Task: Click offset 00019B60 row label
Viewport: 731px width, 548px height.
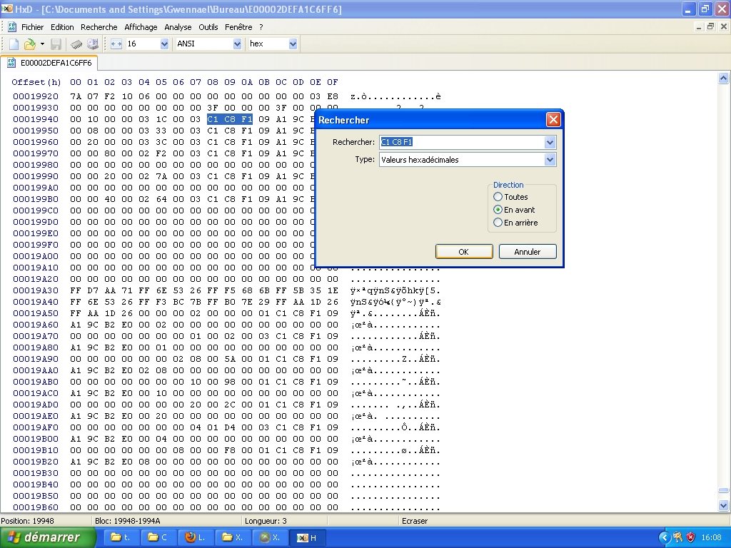Action: [x=36, y=507]
